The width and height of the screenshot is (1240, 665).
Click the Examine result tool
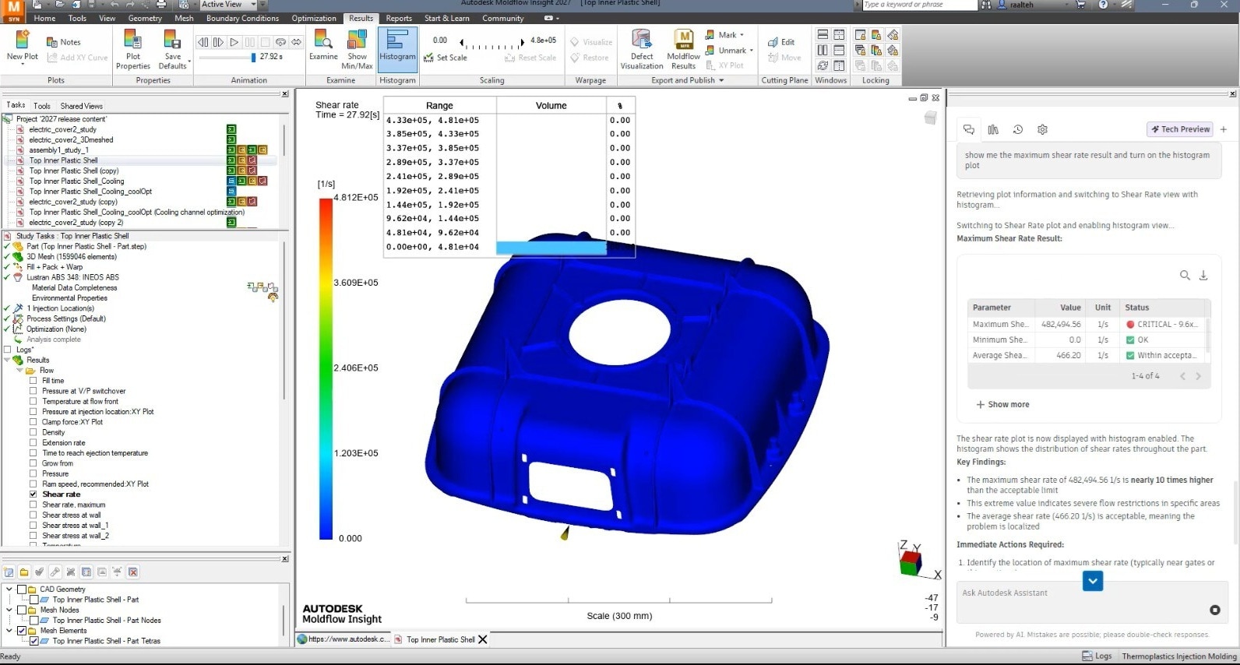[323, 45]
